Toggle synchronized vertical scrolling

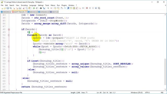point(55,8)
